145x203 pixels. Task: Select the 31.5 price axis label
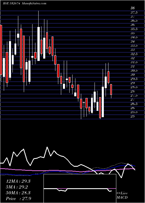(134, 62)
